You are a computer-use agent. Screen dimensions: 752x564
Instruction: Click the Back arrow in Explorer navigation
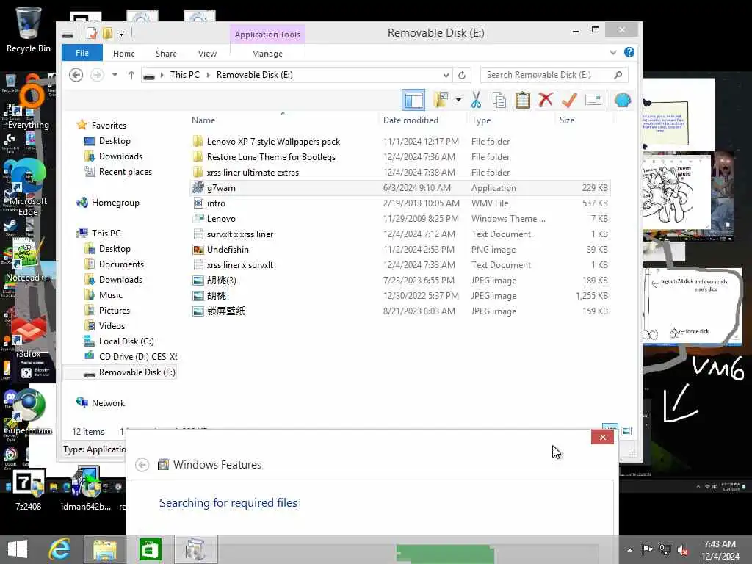[76, 75]
